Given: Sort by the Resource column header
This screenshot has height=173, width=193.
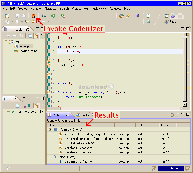Looking at the screenshot, I should pos(125,125).
